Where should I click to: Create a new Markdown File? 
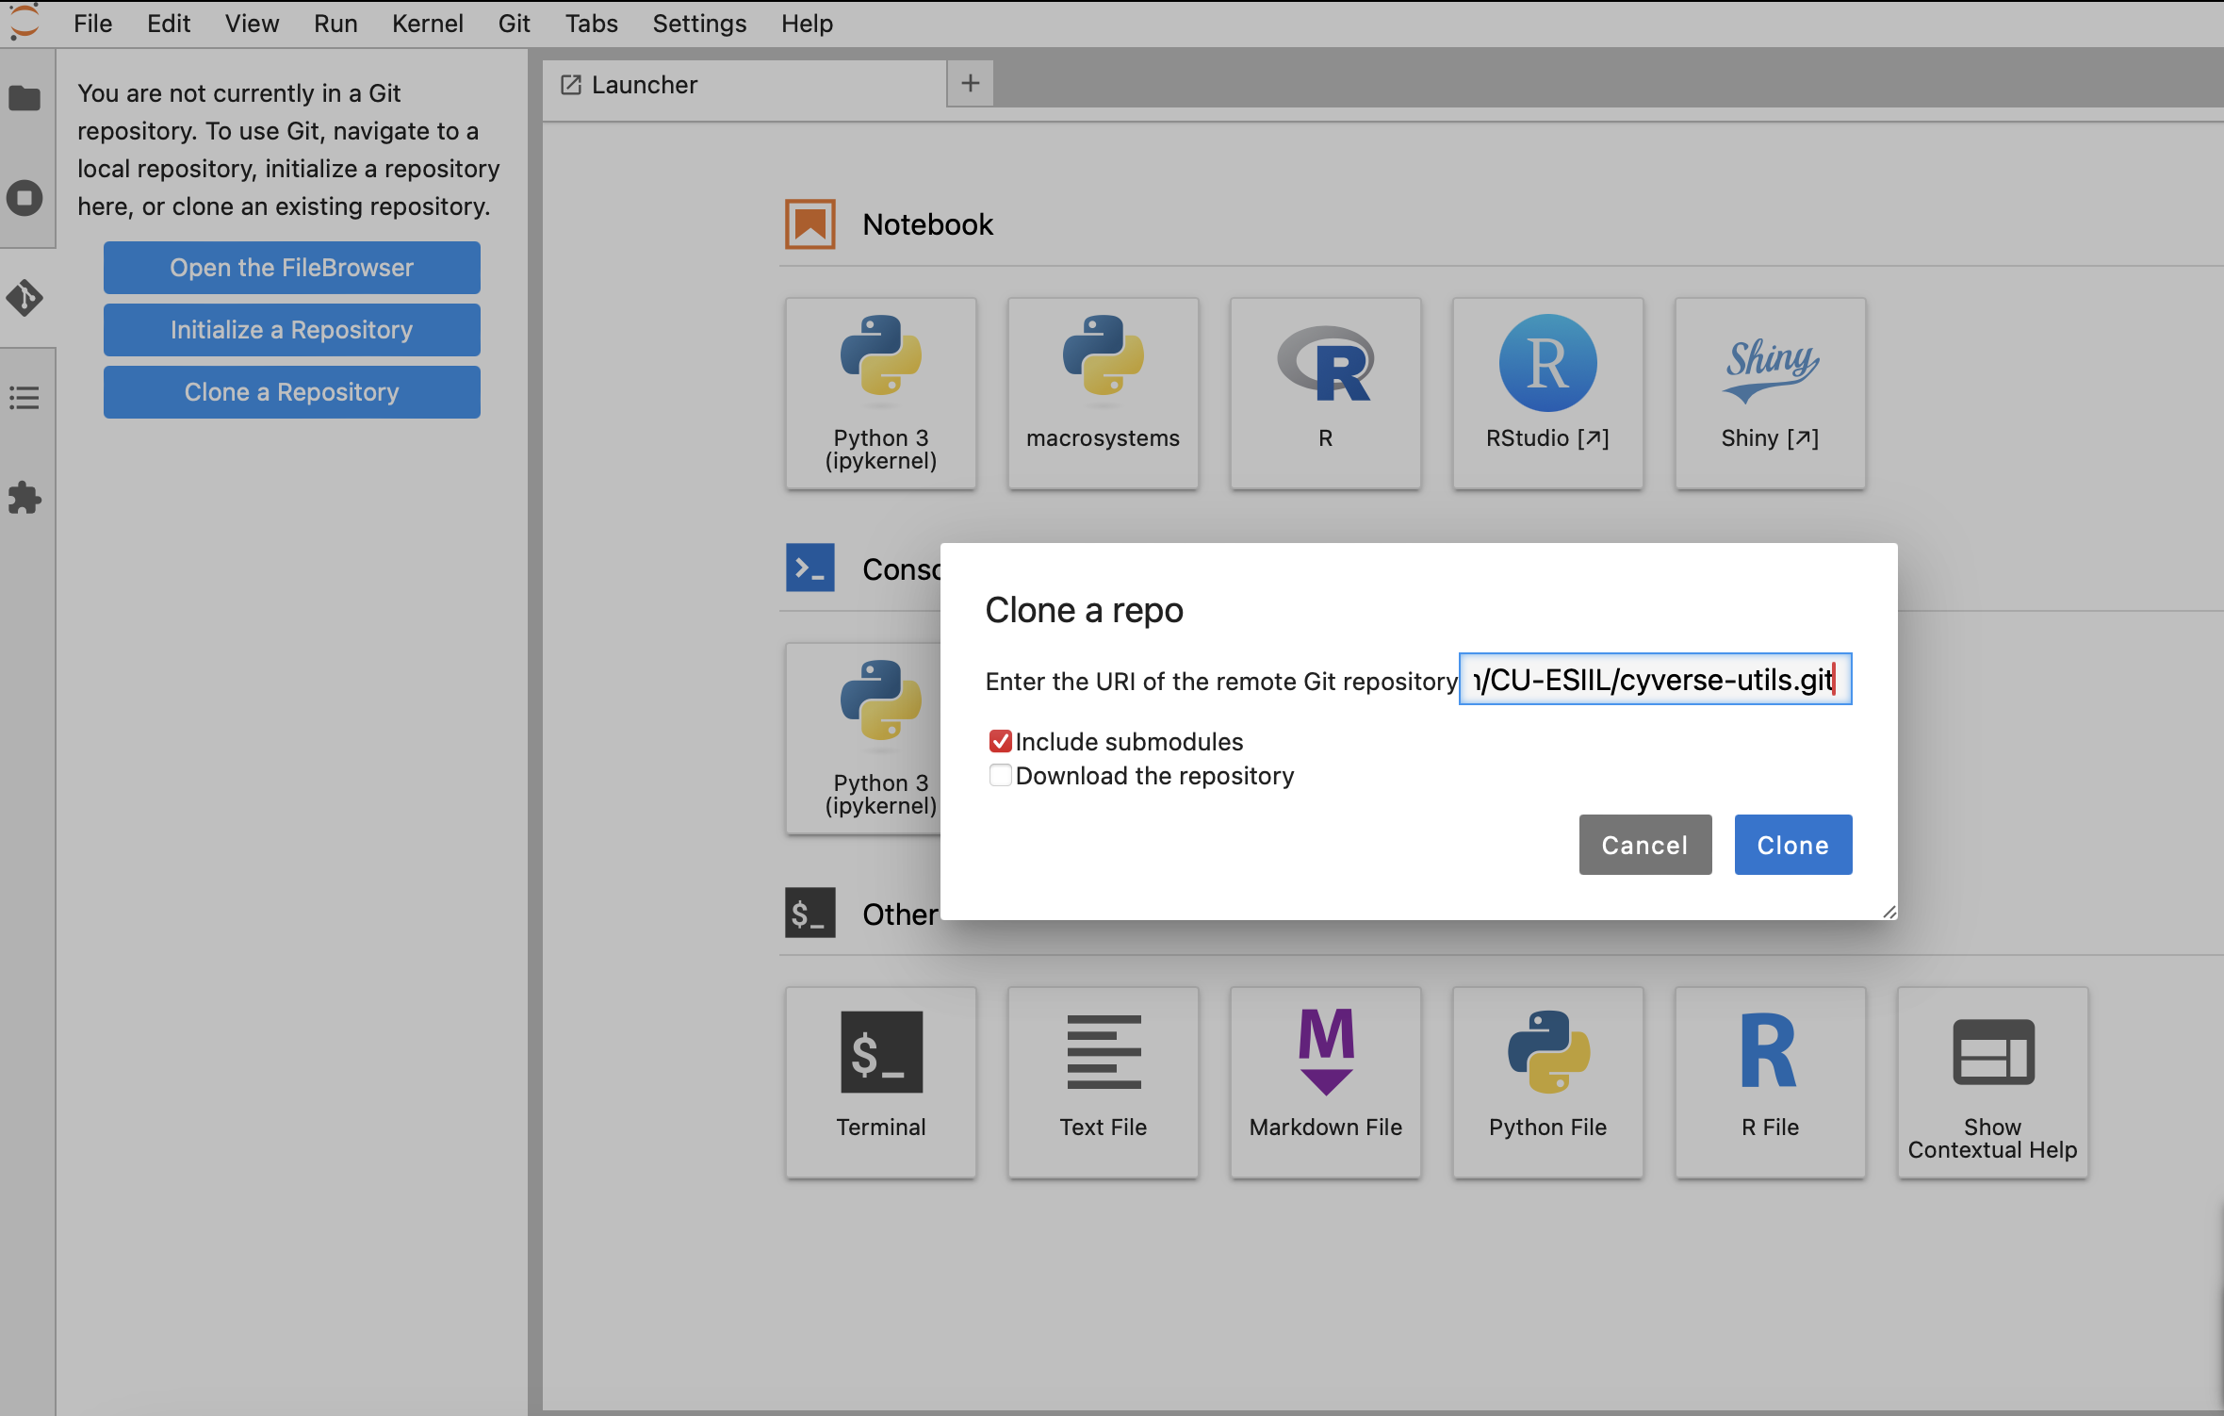pyautogui.click(x=1325, y=1082)
